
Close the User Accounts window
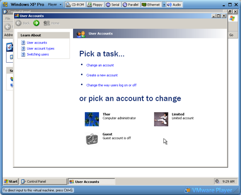point(224,16)
